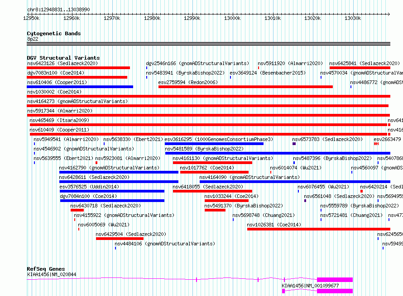Open nsv5911920 (Almarri2020) variant
Screen dimensions: 403x296
[290, 63]
